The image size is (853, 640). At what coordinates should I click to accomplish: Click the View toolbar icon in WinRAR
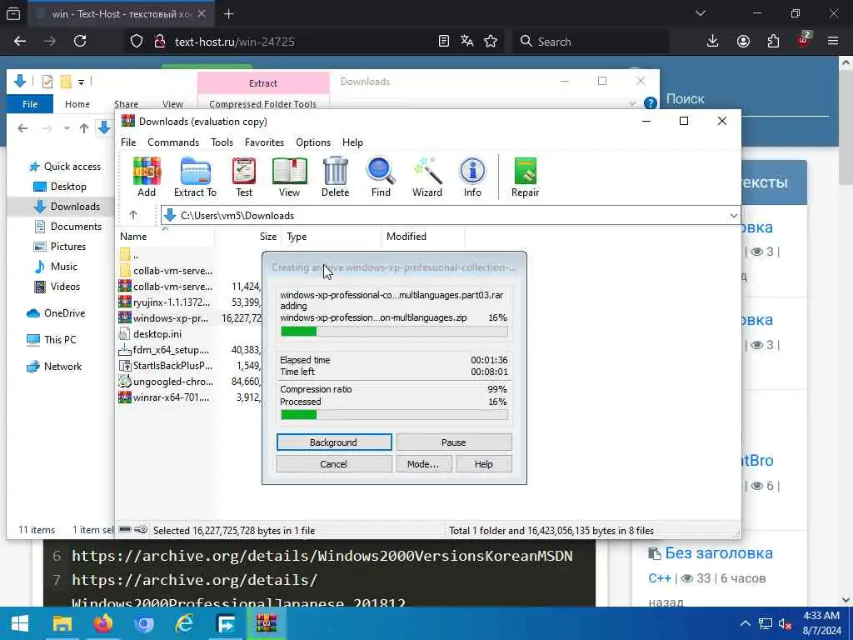tap(289, 177)
